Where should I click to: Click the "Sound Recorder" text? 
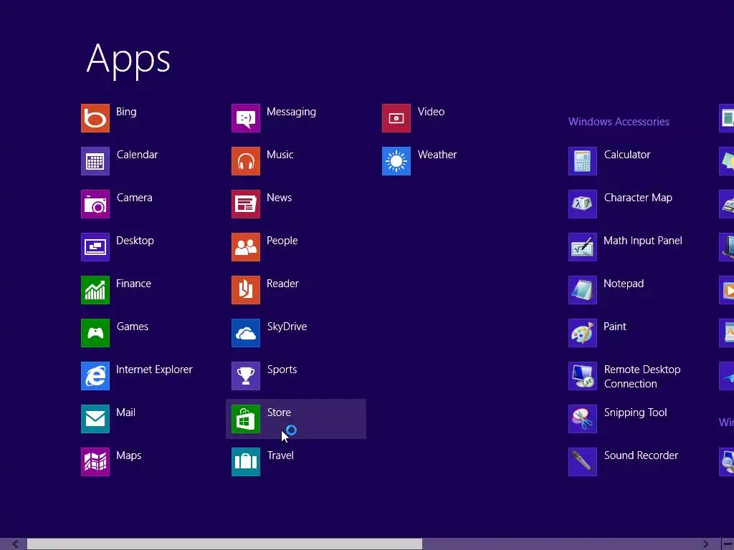click(641, 455)
